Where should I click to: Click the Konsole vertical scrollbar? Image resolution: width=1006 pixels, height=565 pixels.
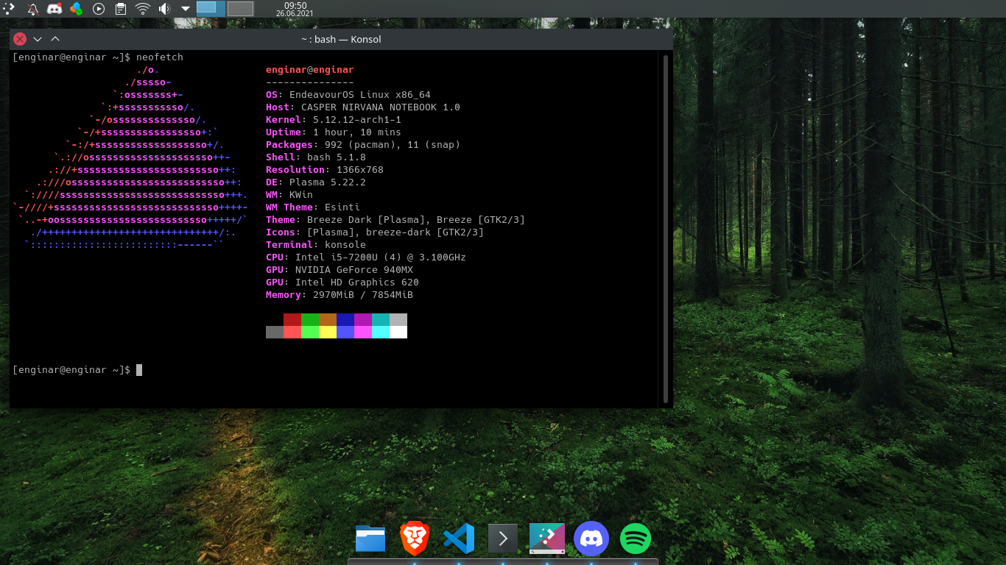point(666,228)
